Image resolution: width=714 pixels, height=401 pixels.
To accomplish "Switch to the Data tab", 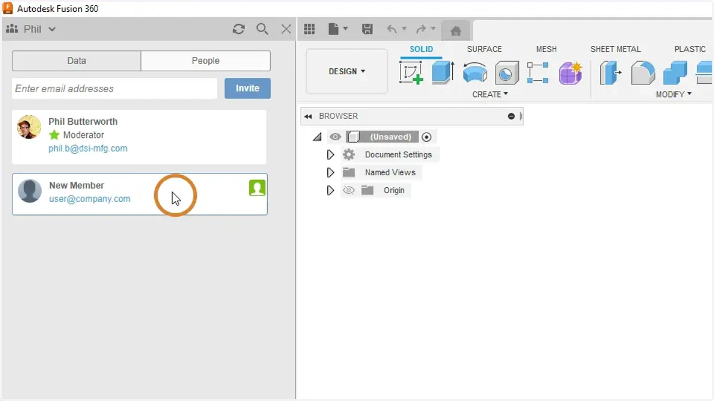I will point(77,61).
